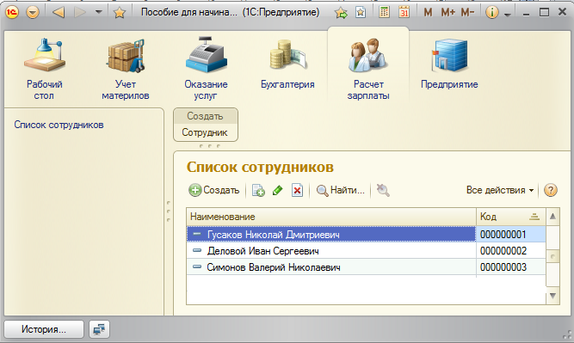Click the M- memory subtract button
The width and height of the screenshot is (574, 343).
[467, 12]
